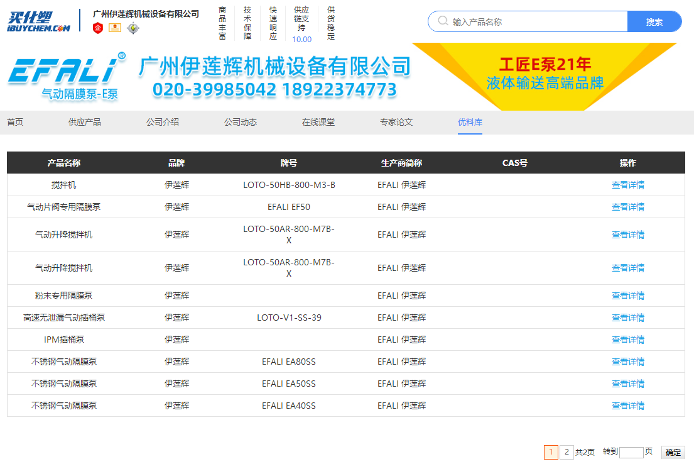Click the 商品丰富 label
Viewport: 694px width, 464px height.
(222, 23)
